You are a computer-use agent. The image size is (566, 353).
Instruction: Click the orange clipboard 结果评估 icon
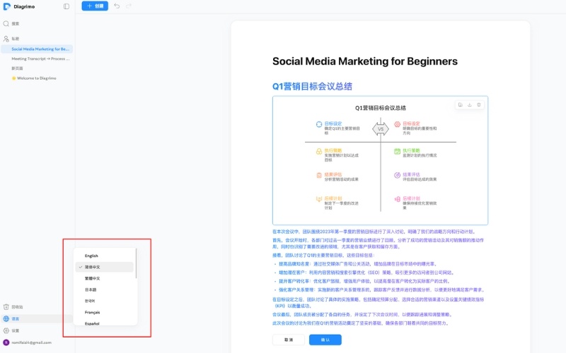click(319, 175)
